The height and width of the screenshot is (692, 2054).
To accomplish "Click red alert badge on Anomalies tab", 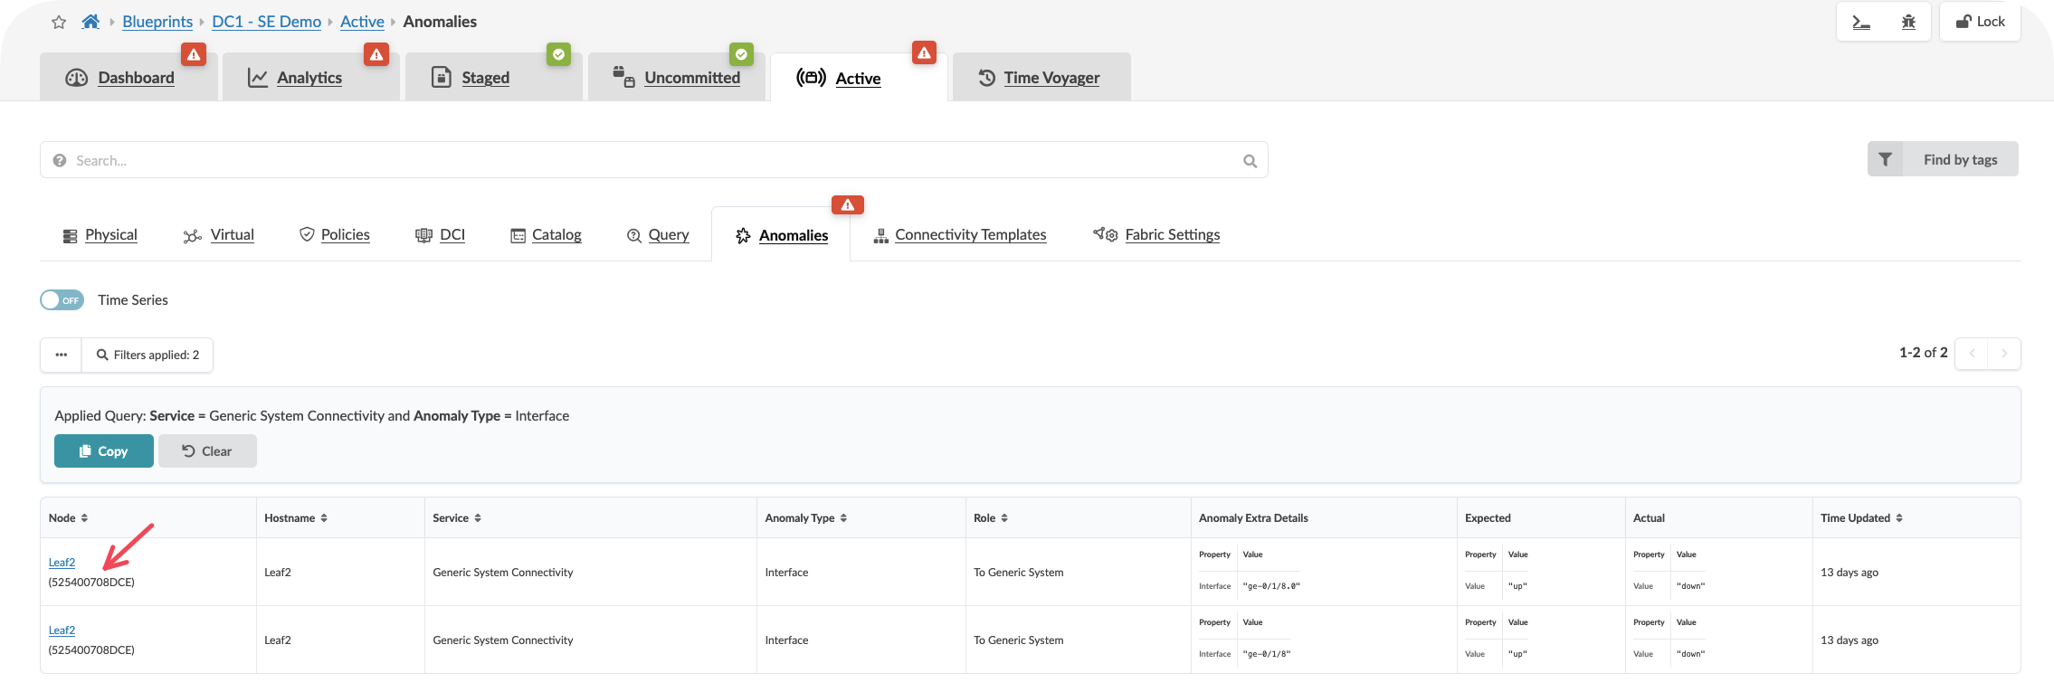I will click(847, 205).
